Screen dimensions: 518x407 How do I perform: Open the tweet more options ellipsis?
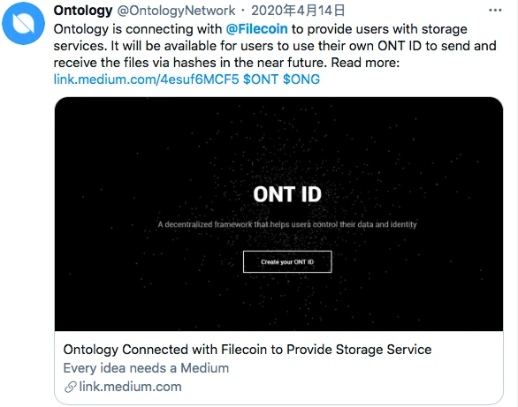click(495, 11)
